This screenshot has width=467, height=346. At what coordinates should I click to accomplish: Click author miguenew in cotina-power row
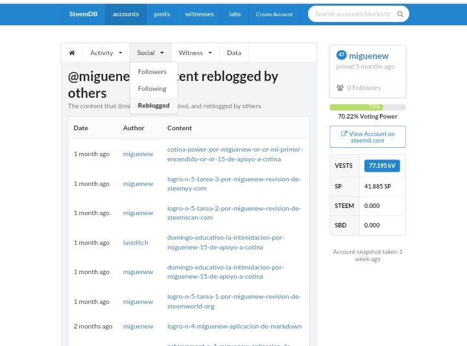tap(138, 154)
